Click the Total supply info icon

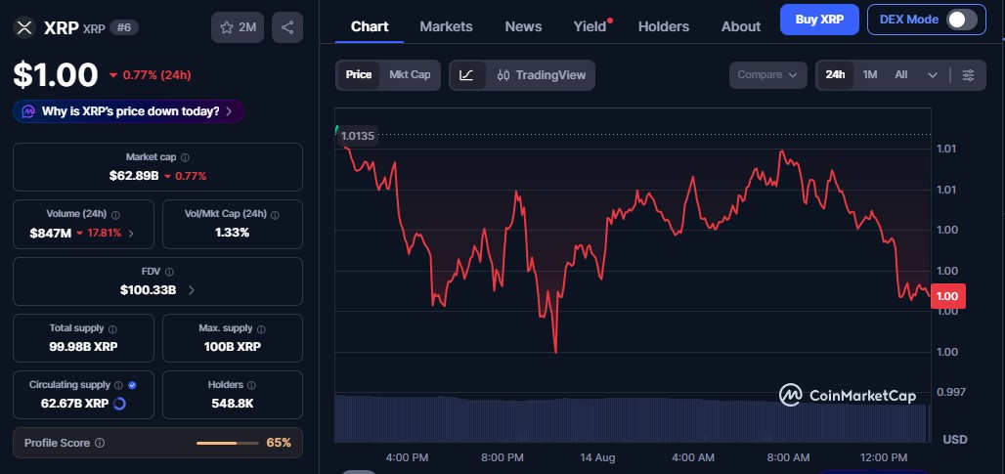click(x=112, y=328)
